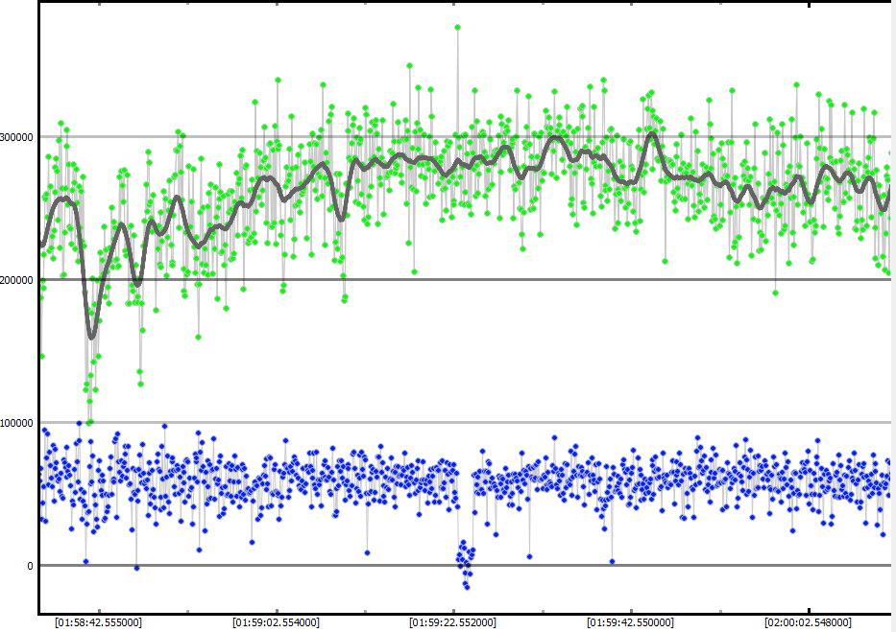This screenshot has width=896, height=632.
Task: Select the 01:58:42.555000 time axis label
Action: tap(100, 622)
